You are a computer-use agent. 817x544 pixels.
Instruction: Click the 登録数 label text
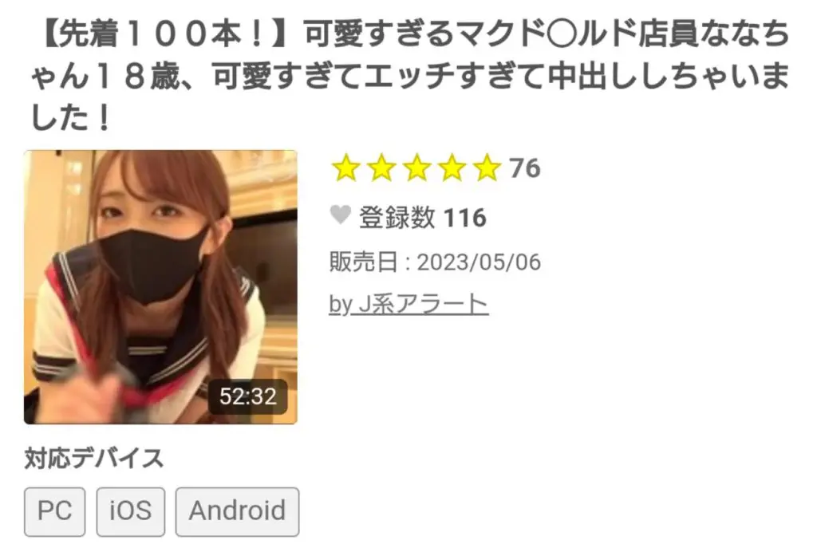point(397,217)
